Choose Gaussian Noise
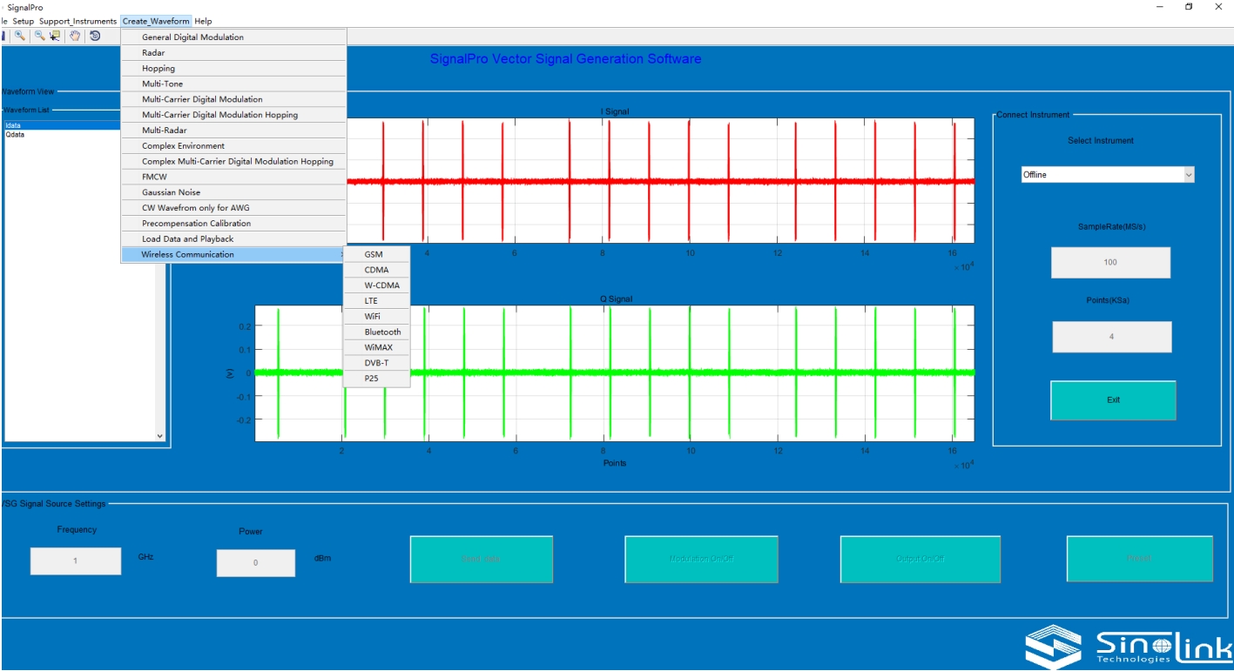 [233, 192]
